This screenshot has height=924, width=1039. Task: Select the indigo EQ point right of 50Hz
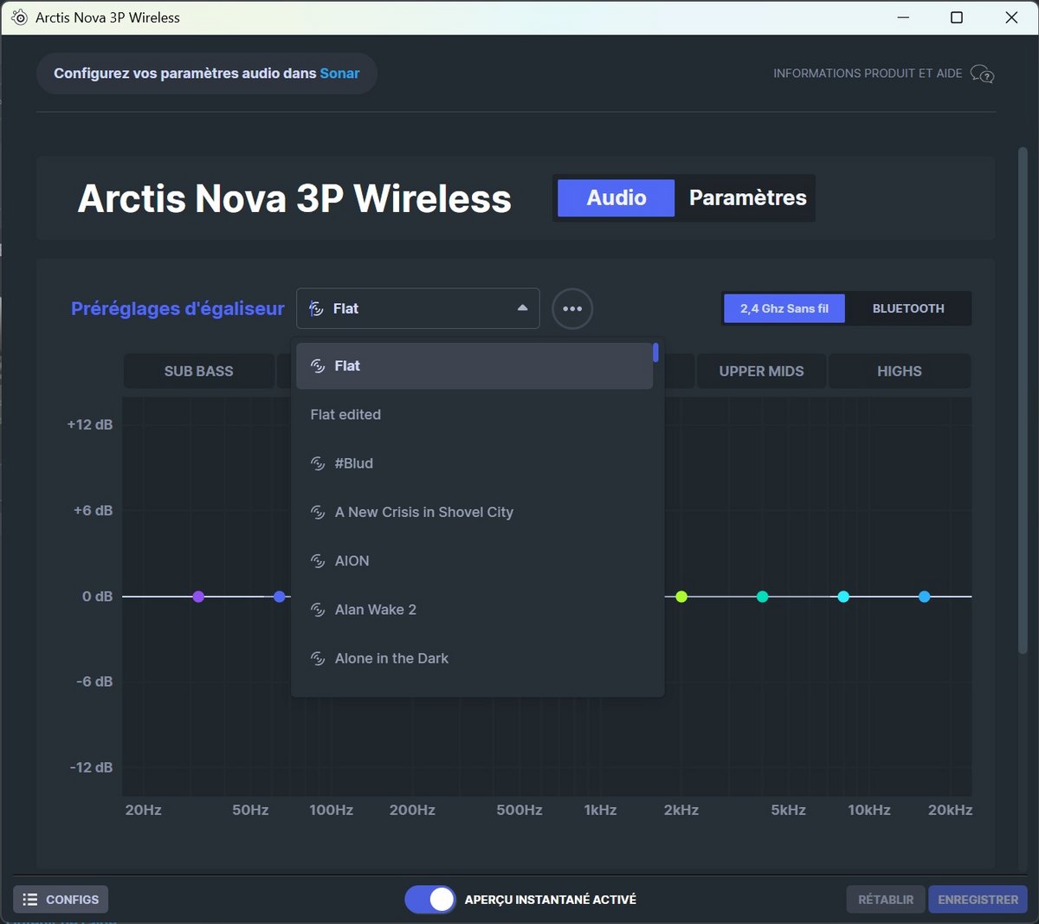(280, 597)
